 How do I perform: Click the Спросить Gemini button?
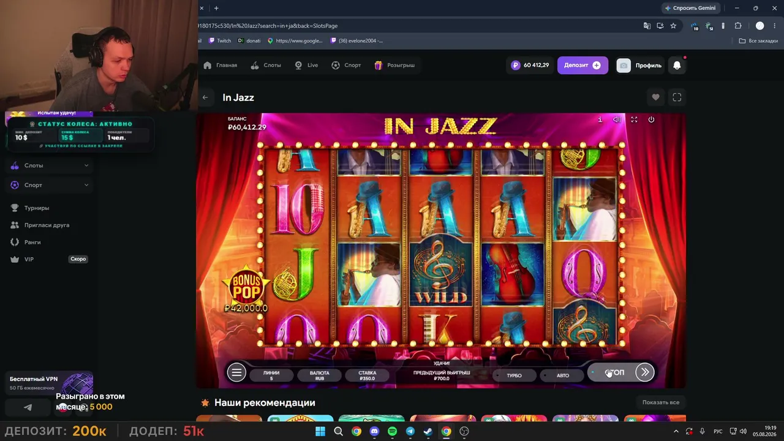[690, 8]
